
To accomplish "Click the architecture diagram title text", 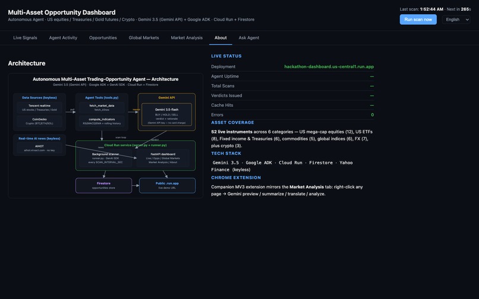I will pyautogui.click(x=105, y=79).
